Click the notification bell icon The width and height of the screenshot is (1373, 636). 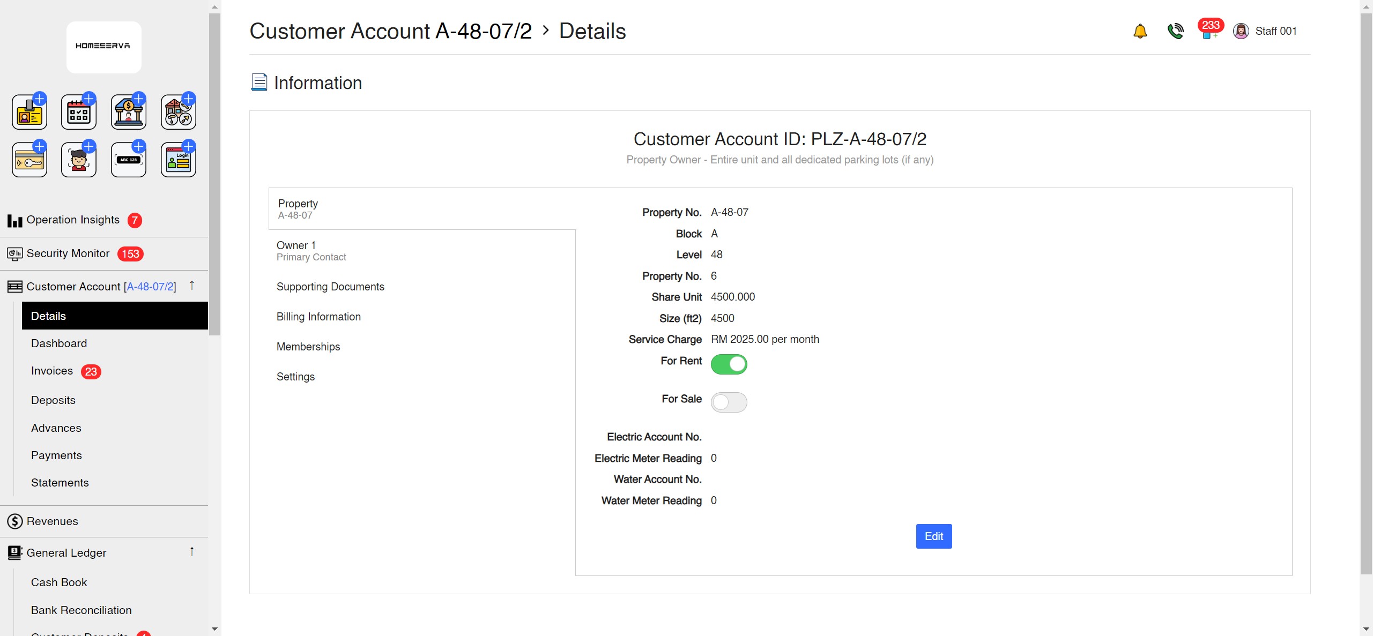(x=1140, y=31)
